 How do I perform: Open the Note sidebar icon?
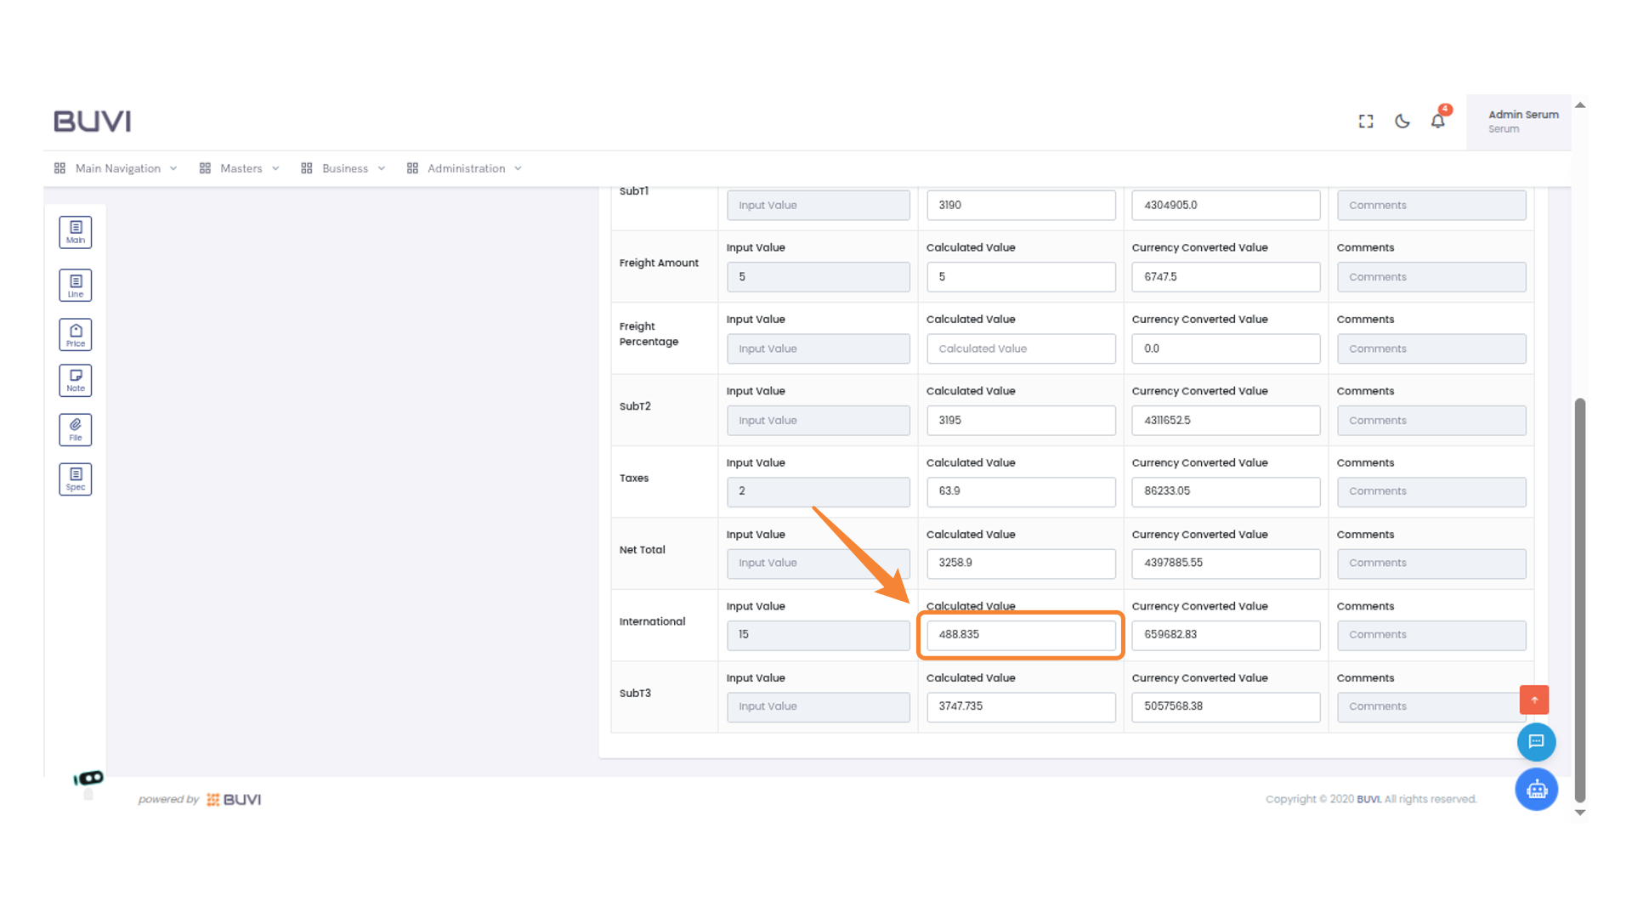tap(76, 381)
